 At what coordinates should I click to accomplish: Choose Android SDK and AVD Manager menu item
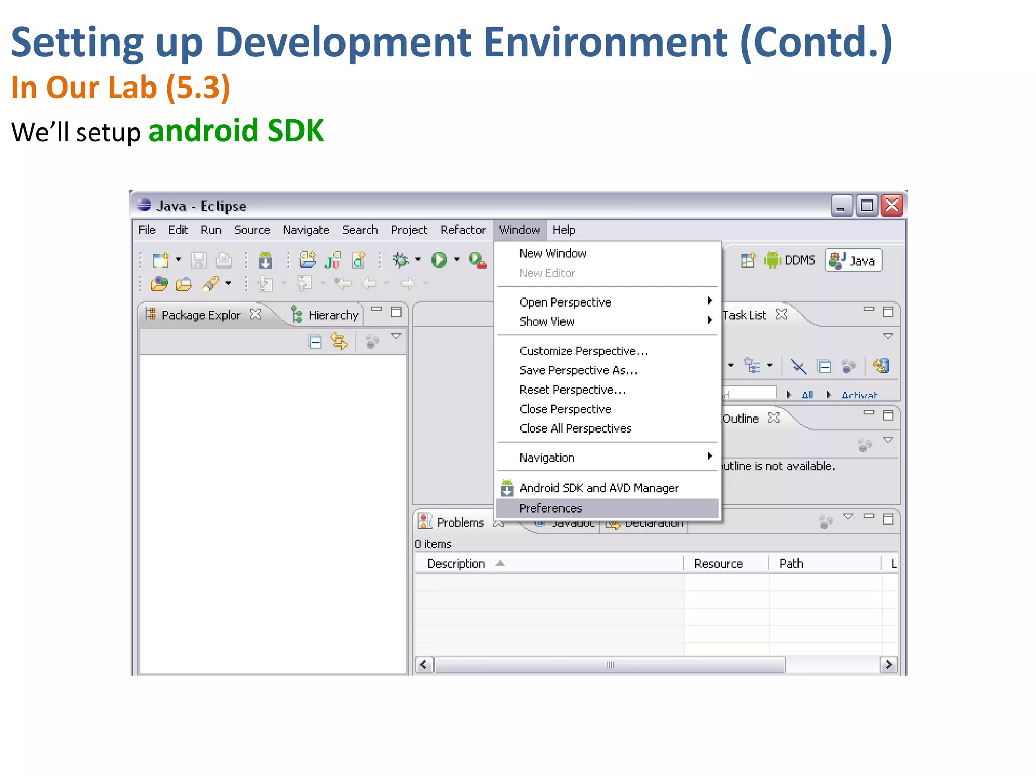(608, 488)
